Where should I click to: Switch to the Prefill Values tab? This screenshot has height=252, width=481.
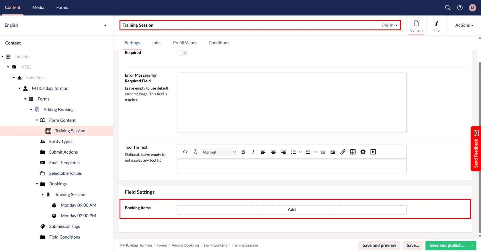point(185,43)
